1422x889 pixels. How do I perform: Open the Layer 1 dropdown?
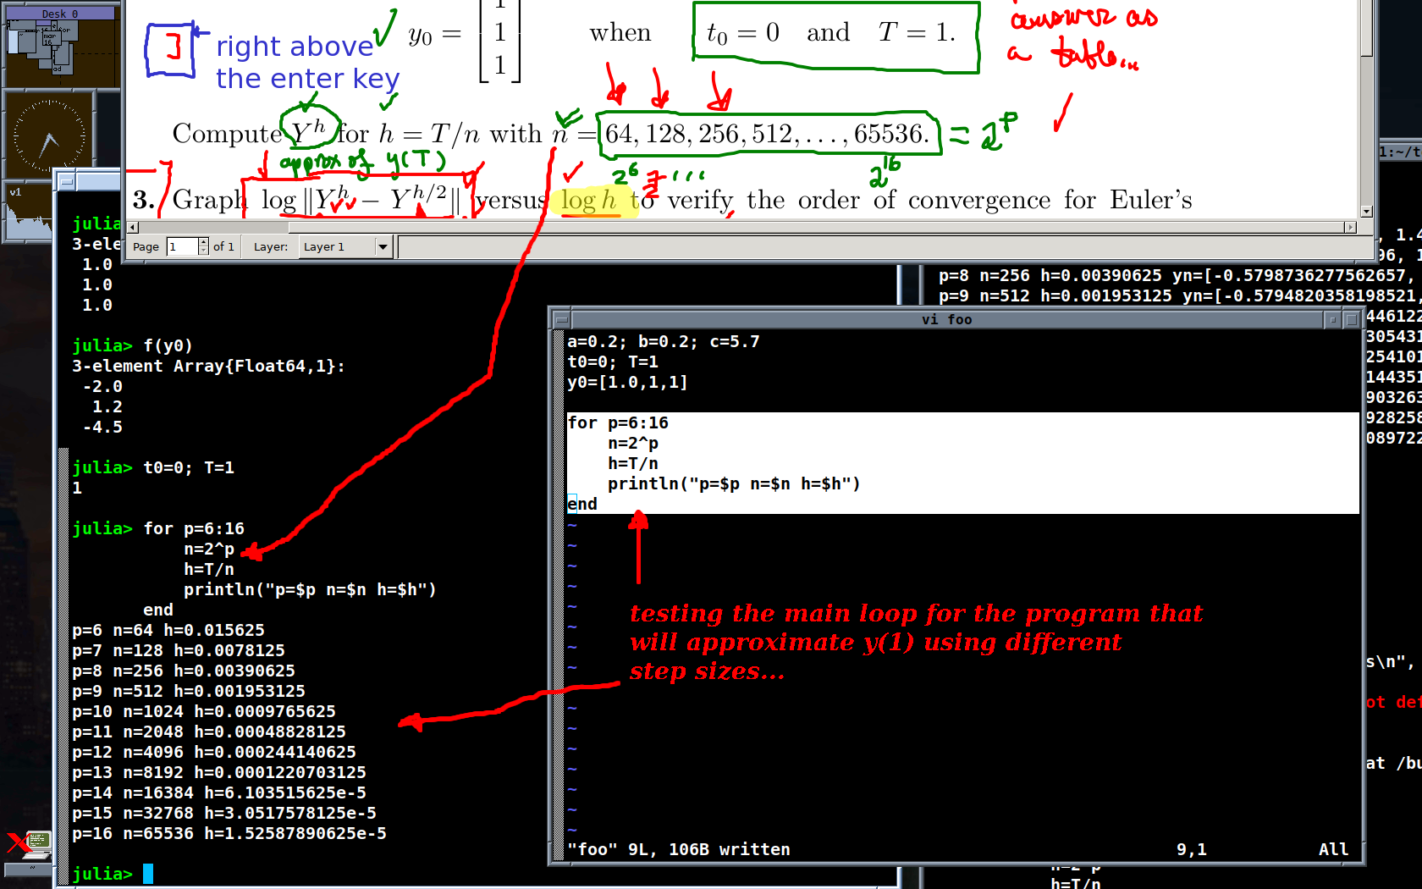click(336, 247)
